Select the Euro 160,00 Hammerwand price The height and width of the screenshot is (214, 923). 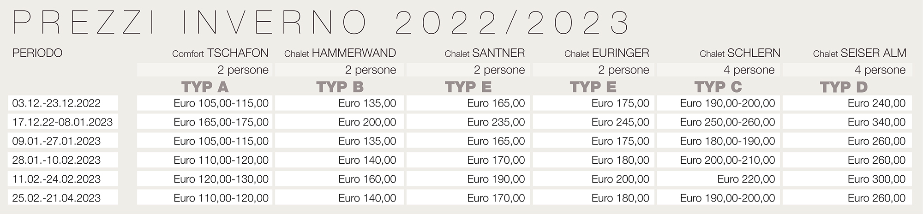click(367, 179)
